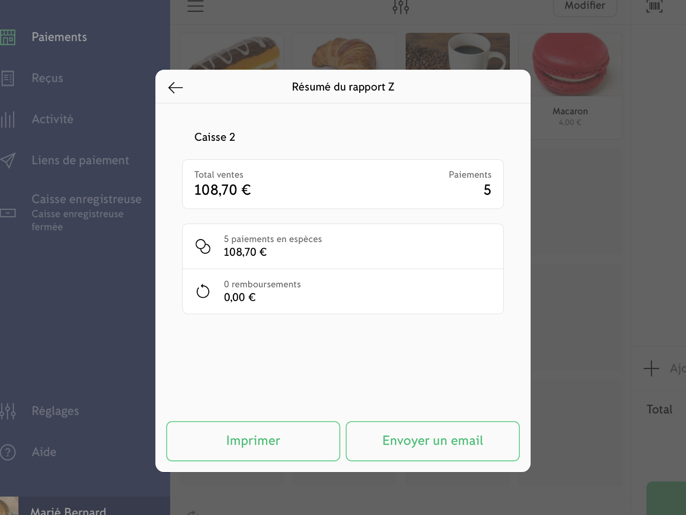The width and height of the screenshot is (686, 515).
Task: Select the Reçus menu item
Action: tap(47, 78)
